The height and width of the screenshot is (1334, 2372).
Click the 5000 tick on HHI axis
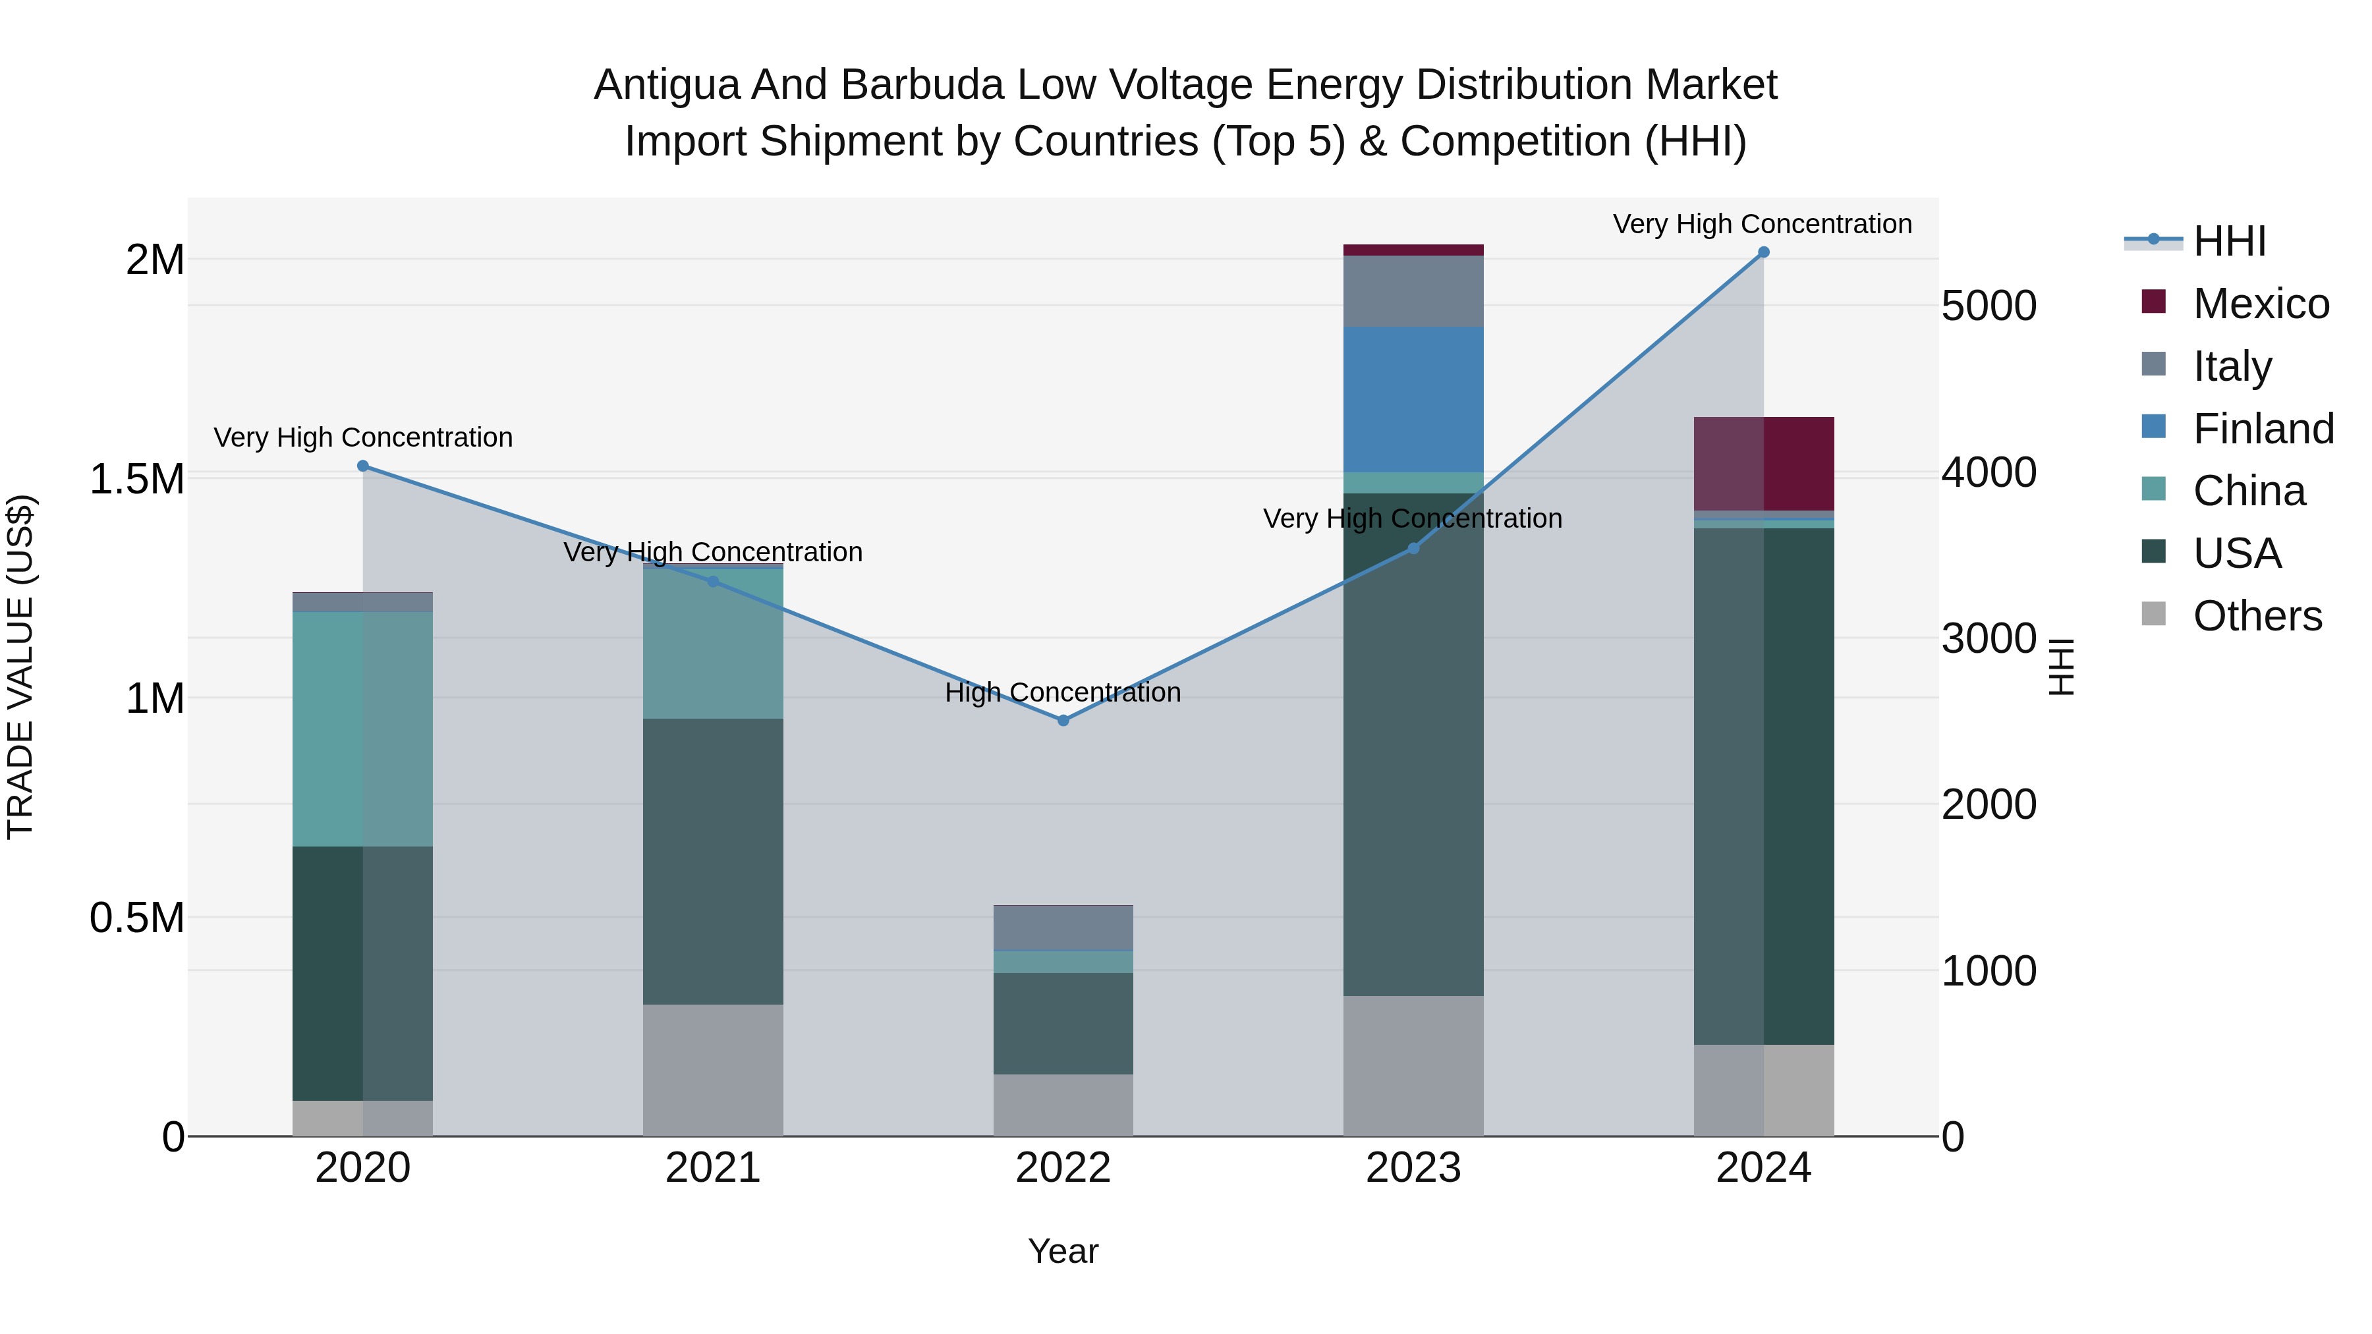coord(1989,306)
